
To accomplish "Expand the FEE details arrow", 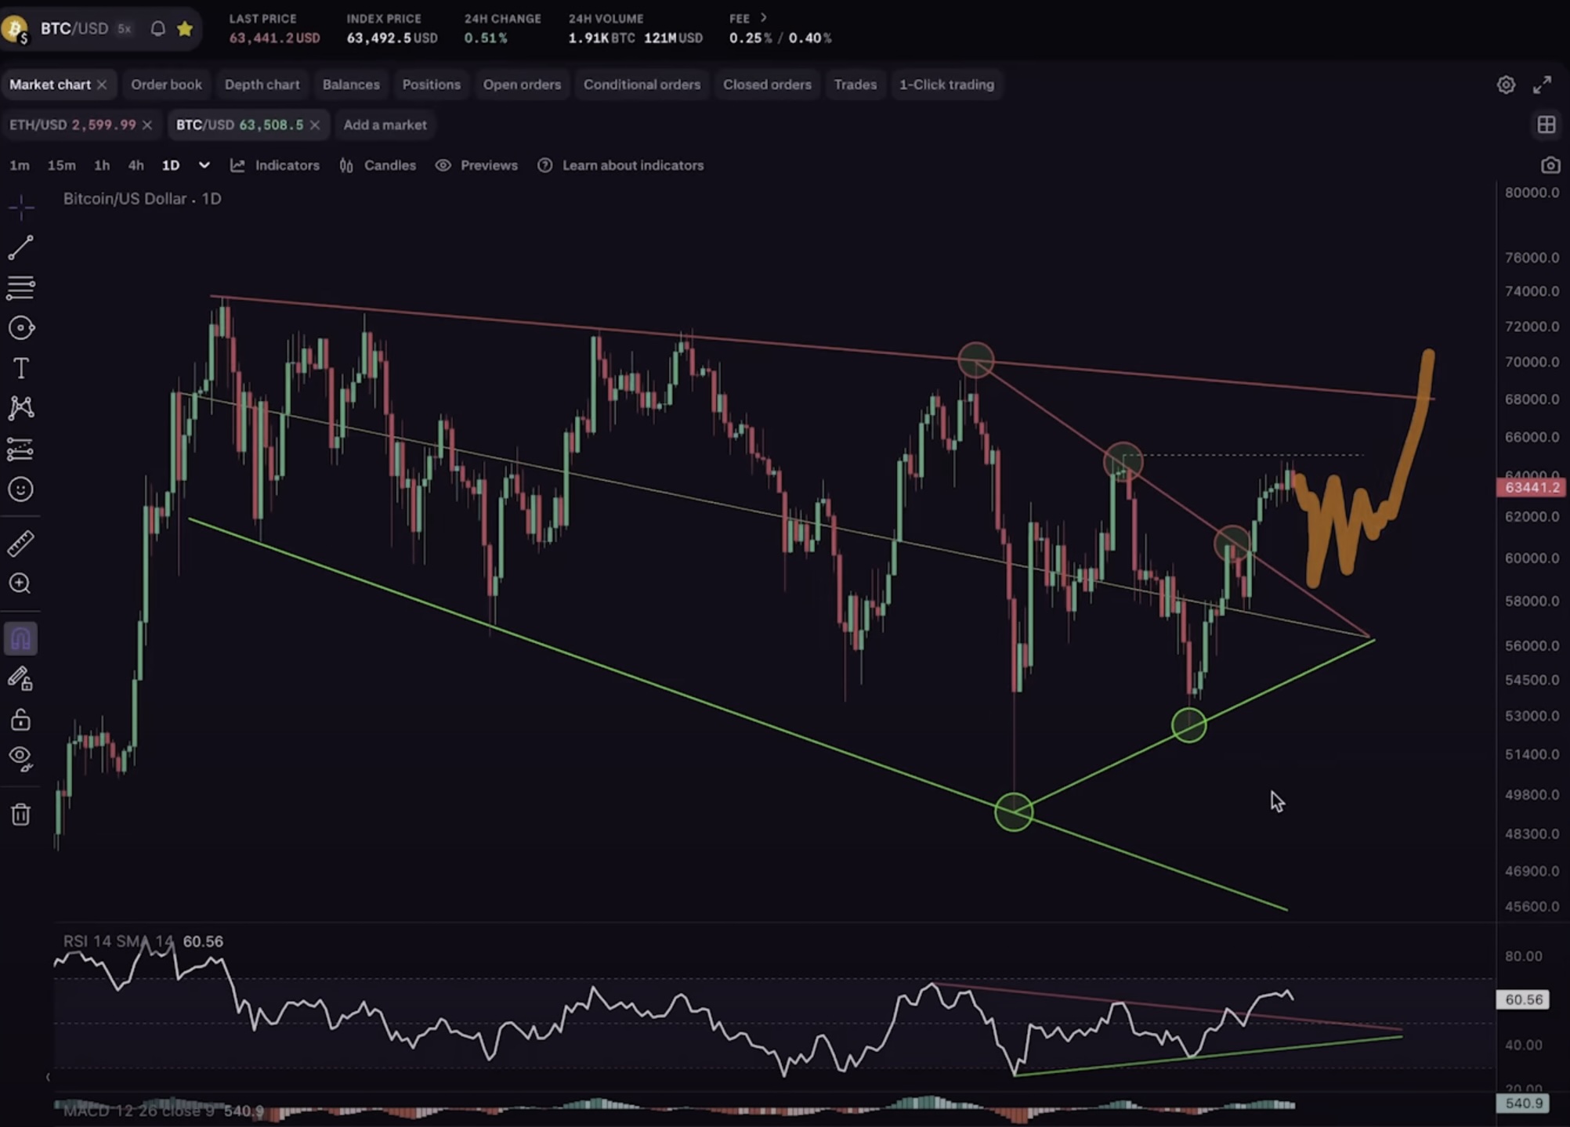I will tap(763, 17).
